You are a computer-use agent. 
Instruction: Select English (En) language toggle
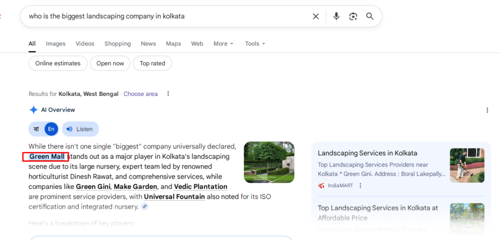[51, 129]
